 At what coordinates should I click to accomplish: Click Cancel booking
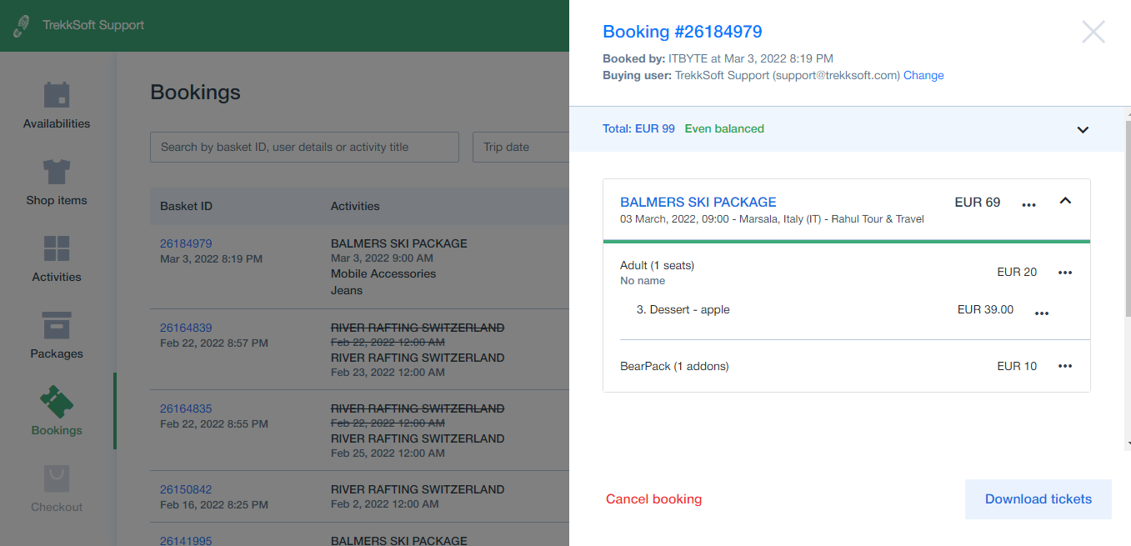tap(653, 499)
